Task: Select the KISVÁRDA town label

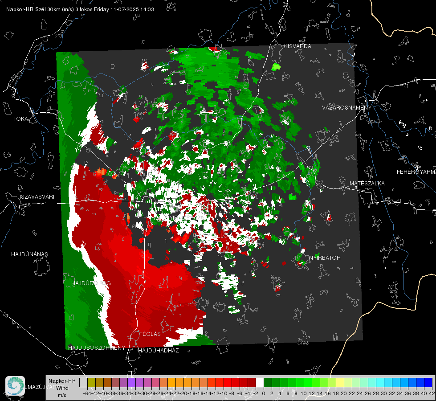Action: click(x=297, y=46)
